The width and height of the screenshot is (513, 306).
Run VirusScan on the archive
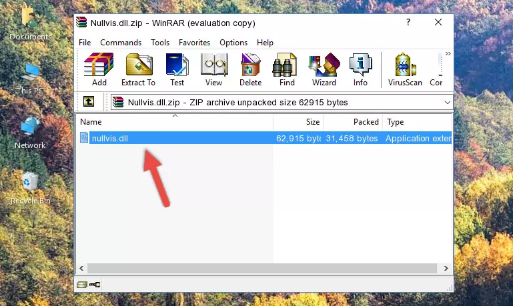(x=405, y=69)
